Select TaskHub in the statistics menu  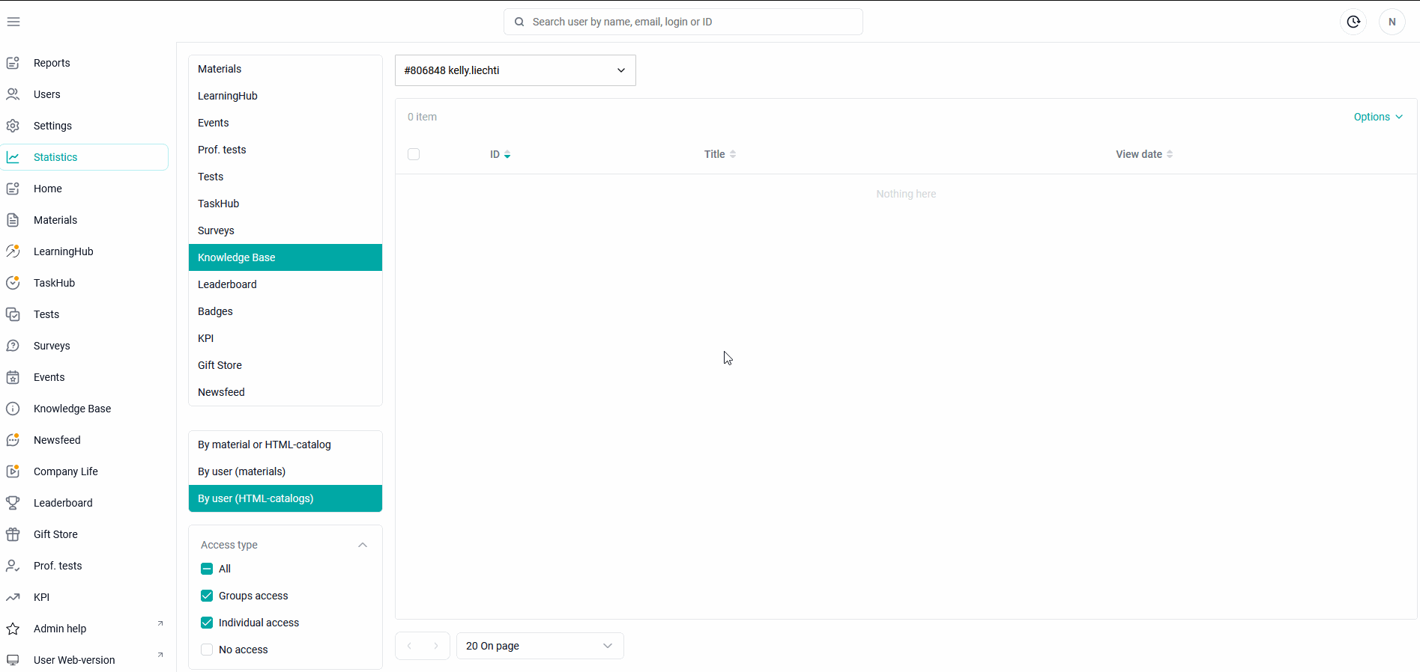point(285,204)
